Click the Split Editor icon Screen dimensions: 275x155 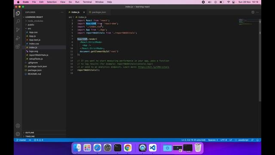pos(253,12)
